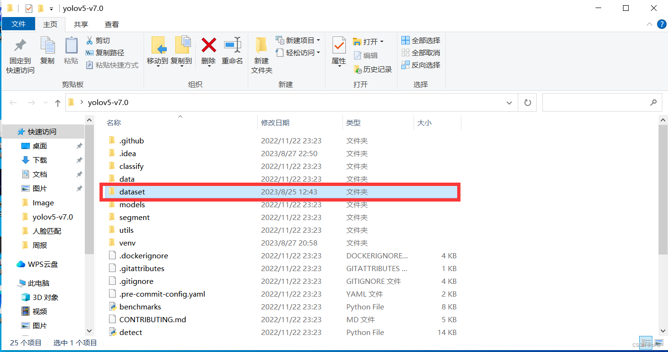Open the Delete (删除) dropdown arrow
Viewport: 668px width, 352px height.
coord(209,66)
